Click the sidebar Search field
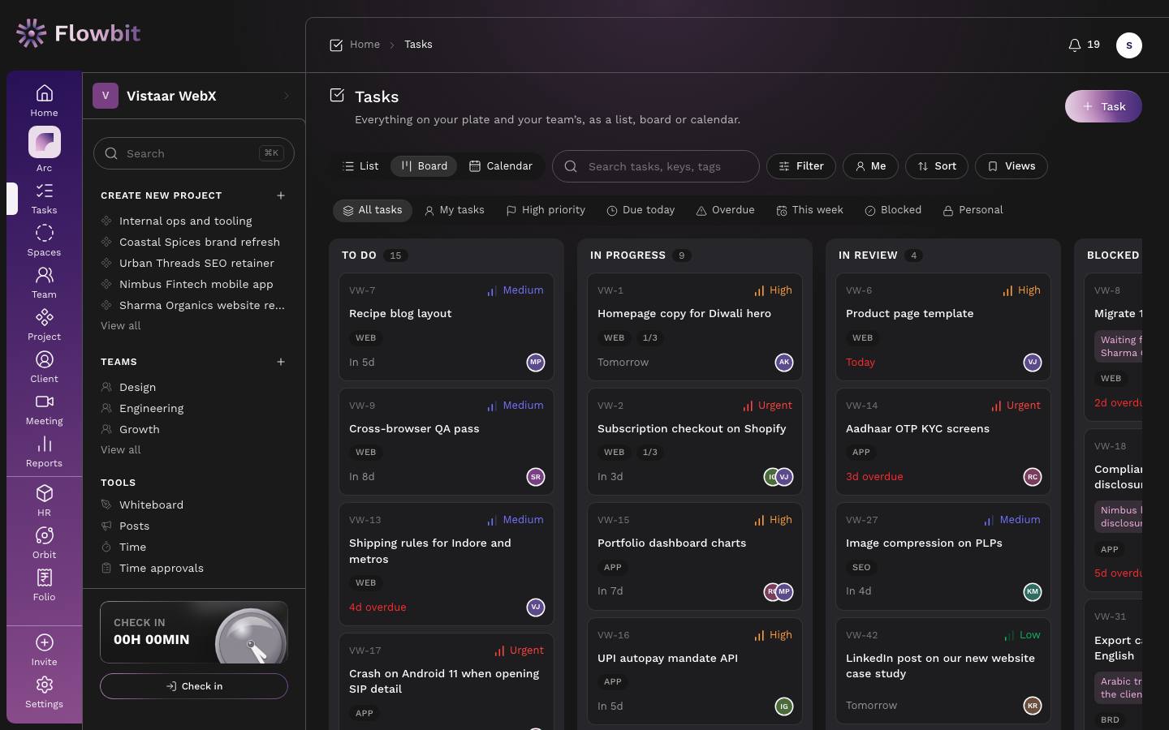The width and height of the screenshot is (1169, 730). point(194,153)
